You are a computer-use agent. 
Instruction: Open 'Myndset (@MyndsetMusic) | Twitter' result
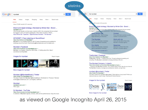click(x=26, y=75)
